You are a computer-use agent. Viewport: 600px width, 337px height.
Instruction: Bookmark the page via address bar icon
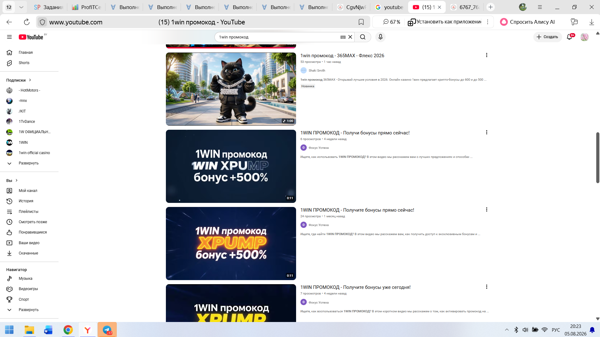coord(361,22)
